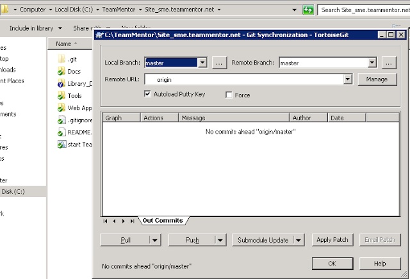Enable the Force checkbox
The width and height of the screenshot is (410, 279).
coord(229,95)
